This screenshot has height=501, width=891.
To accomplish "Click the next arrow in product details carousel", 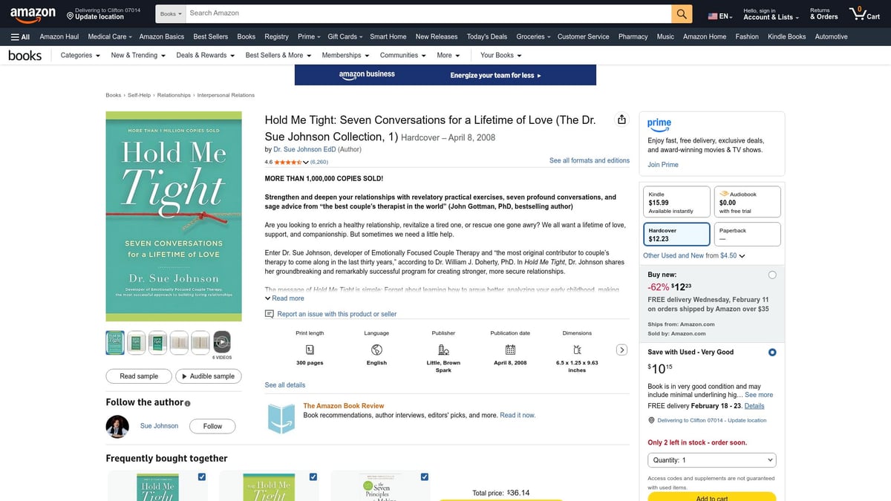I will 622,350.
